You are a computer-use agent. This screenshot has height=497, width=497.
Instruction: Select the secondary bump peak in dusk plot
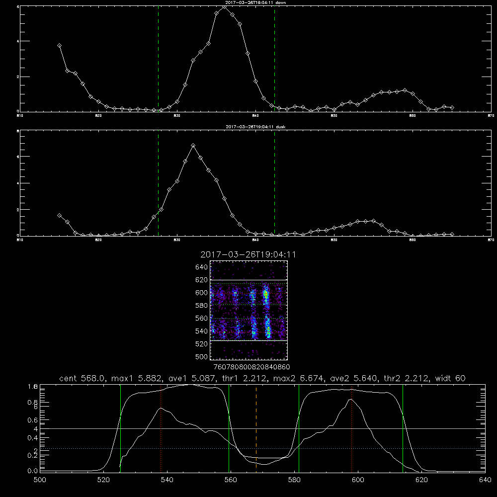(x=373, y=221)
